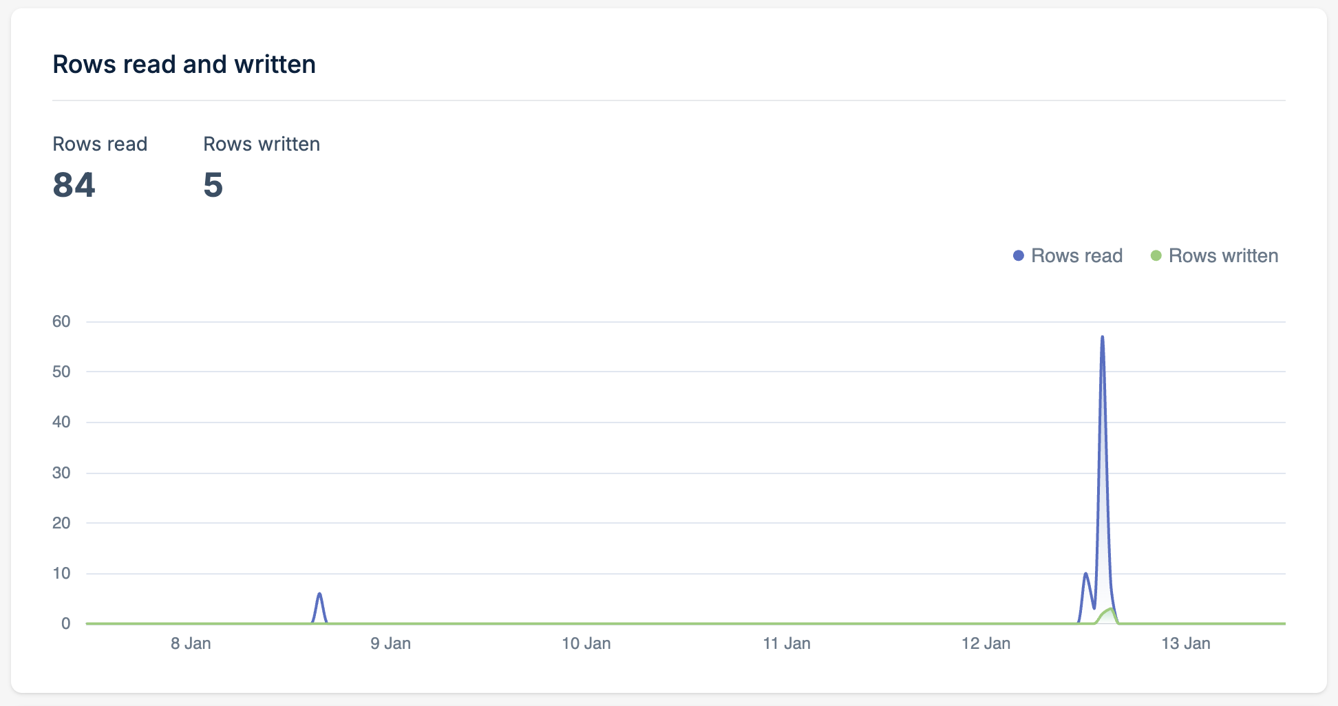Image resolution: width=1338 pixels, height=706 pixels.
Task: Select the Rows written label above 5
Action: click(x=262, y=144)
